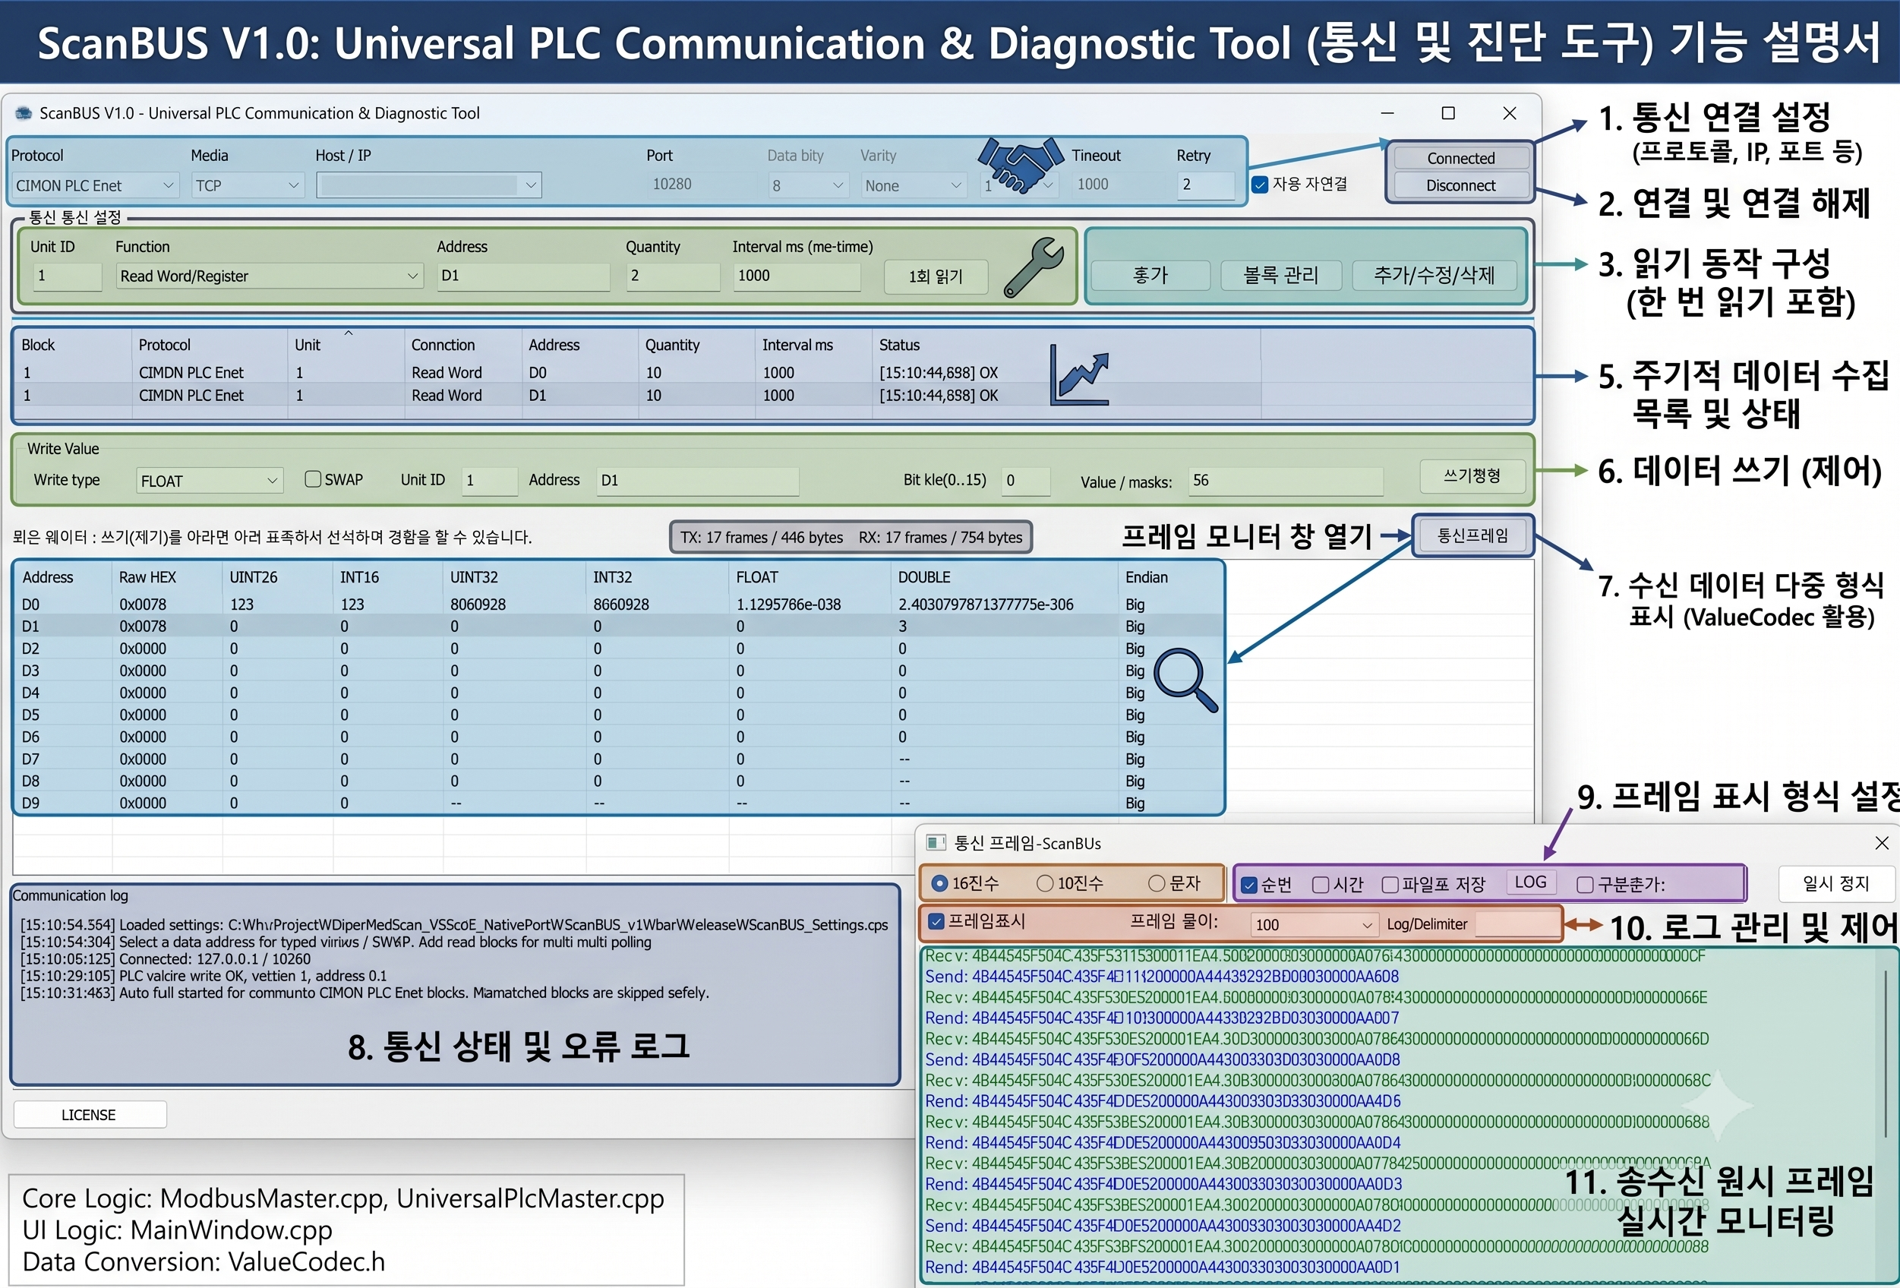Click the Log/Delimiter input field

[1517, 925]
